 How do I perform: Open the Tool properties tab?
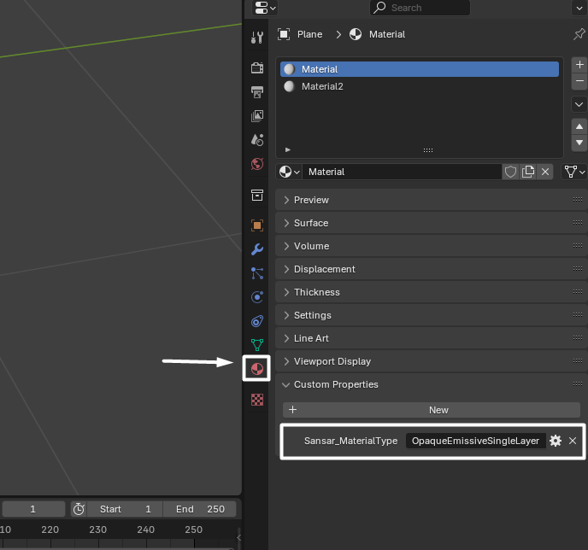point(256,38)
